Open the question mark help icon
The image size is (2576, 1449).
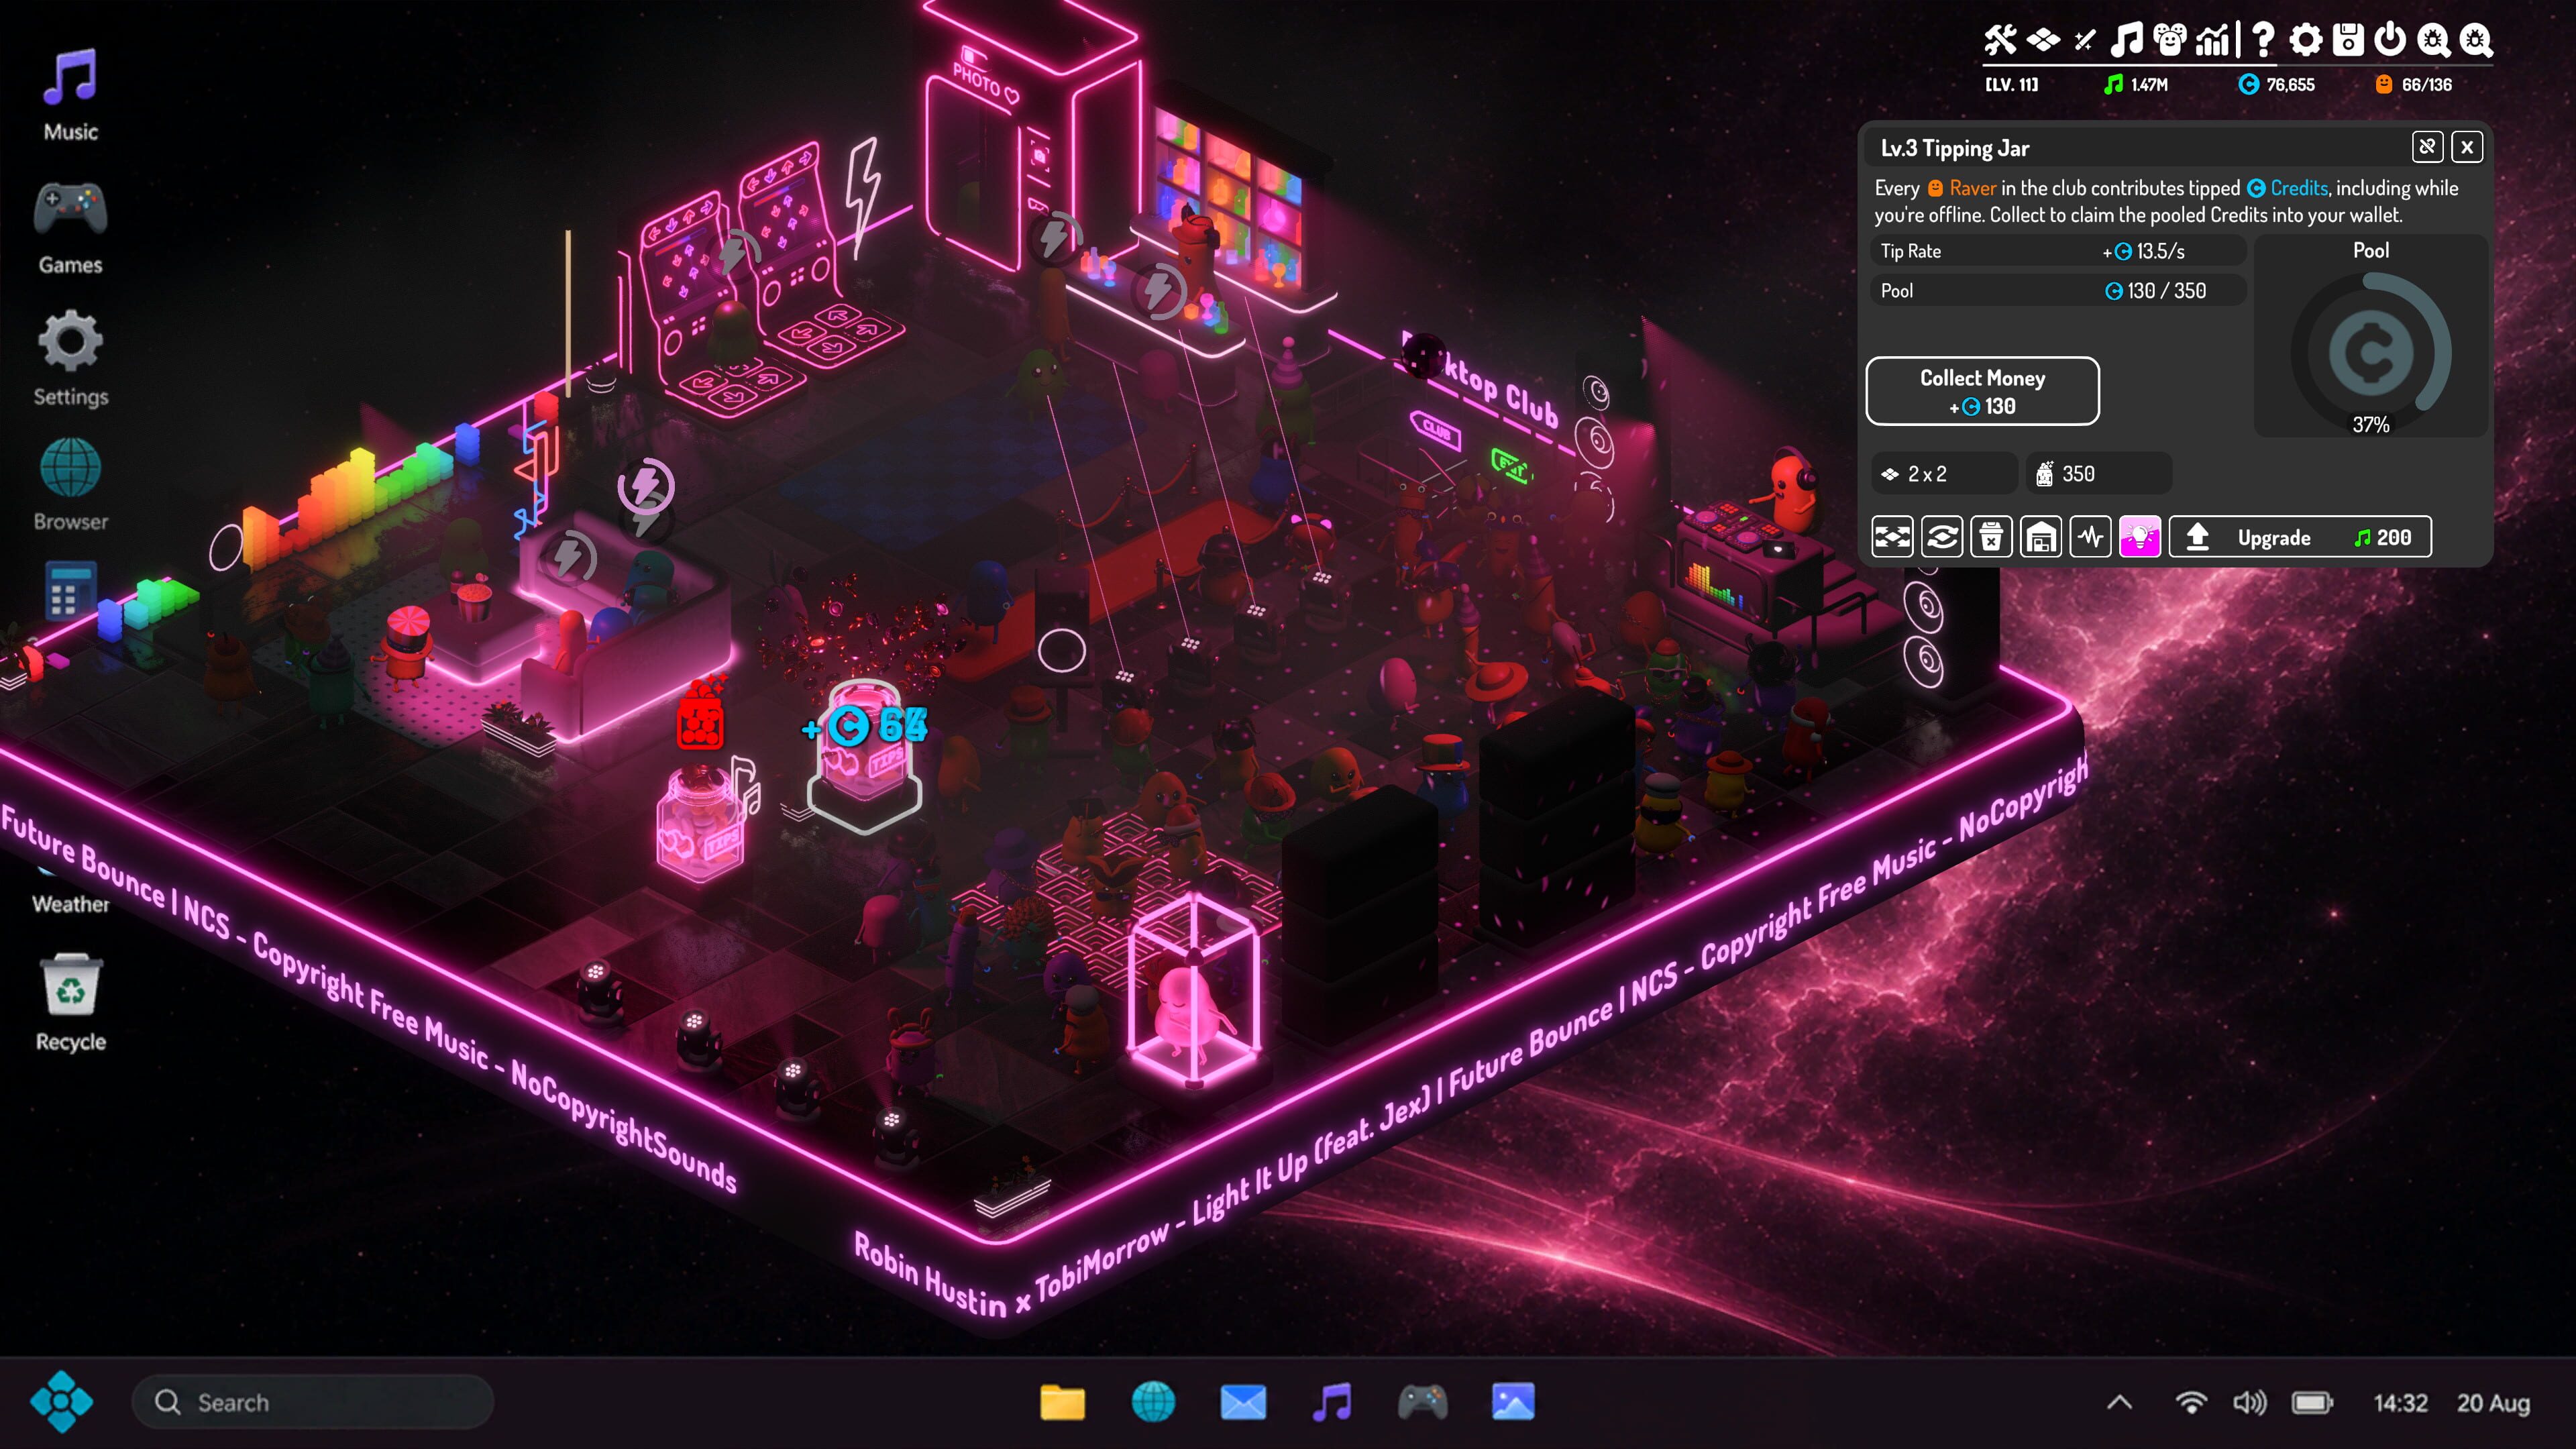click(x=2263, y=40)
